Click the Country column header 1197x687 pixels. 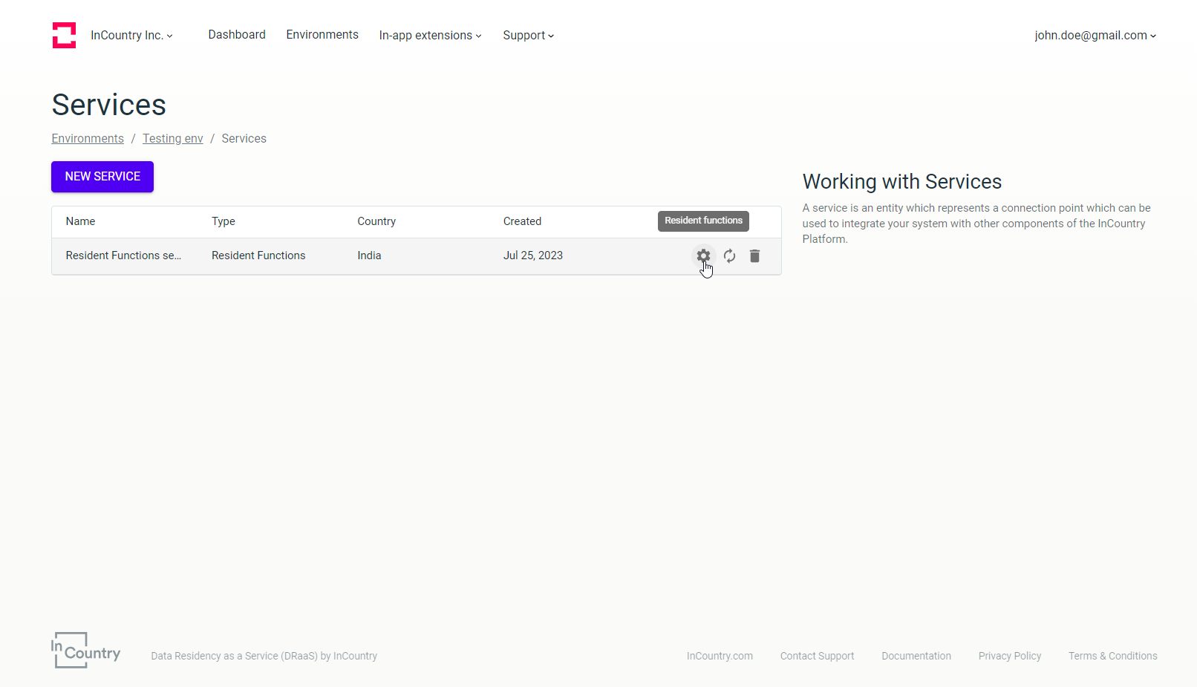tap(376, 221)
